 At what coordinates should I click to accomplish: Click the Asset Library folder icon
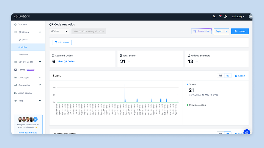15,93
